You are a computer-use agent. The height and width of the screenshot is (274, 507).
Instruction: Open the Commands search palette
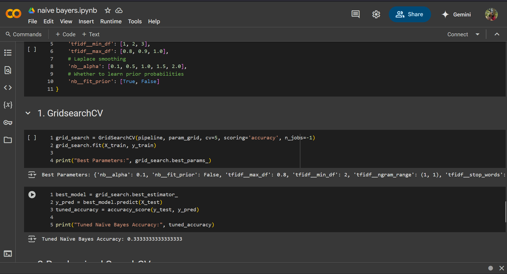(x=24, y=34)
